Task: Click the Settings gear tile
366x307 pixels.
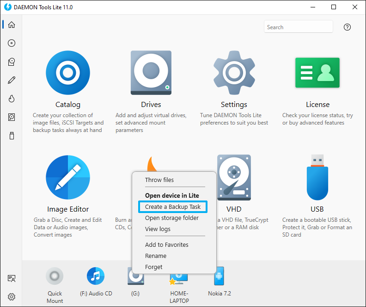Action: 234,73
